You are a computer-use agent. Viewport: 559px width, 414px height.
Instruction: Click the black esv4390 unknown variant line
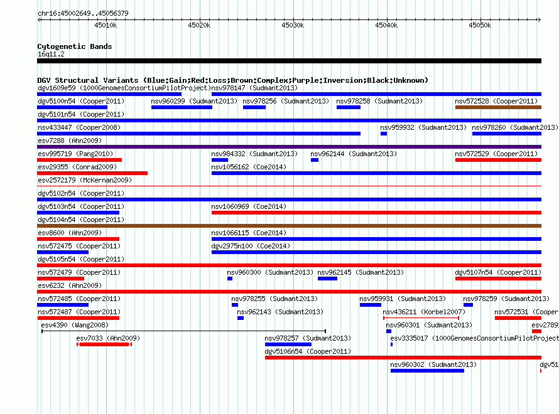pos(183,331)
